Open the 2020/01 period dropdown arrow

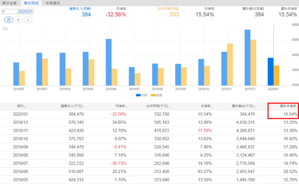point(4,11)
